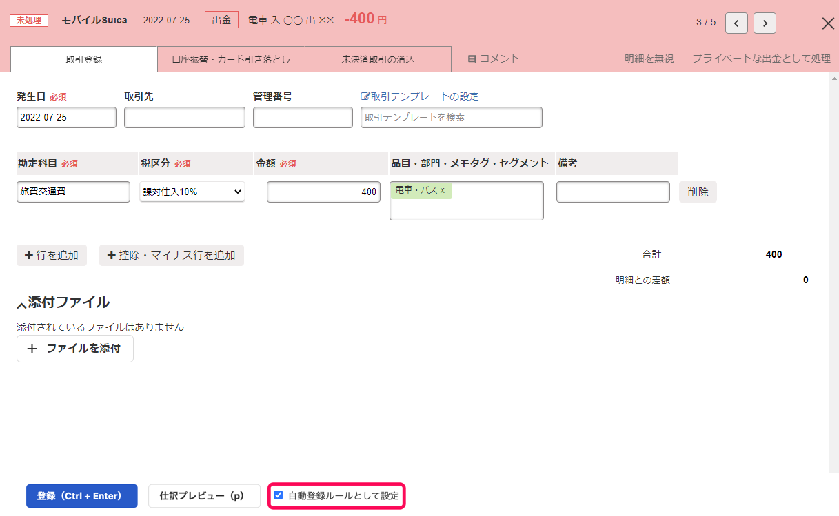Focus the 管理番号 input field

(303, 117)
